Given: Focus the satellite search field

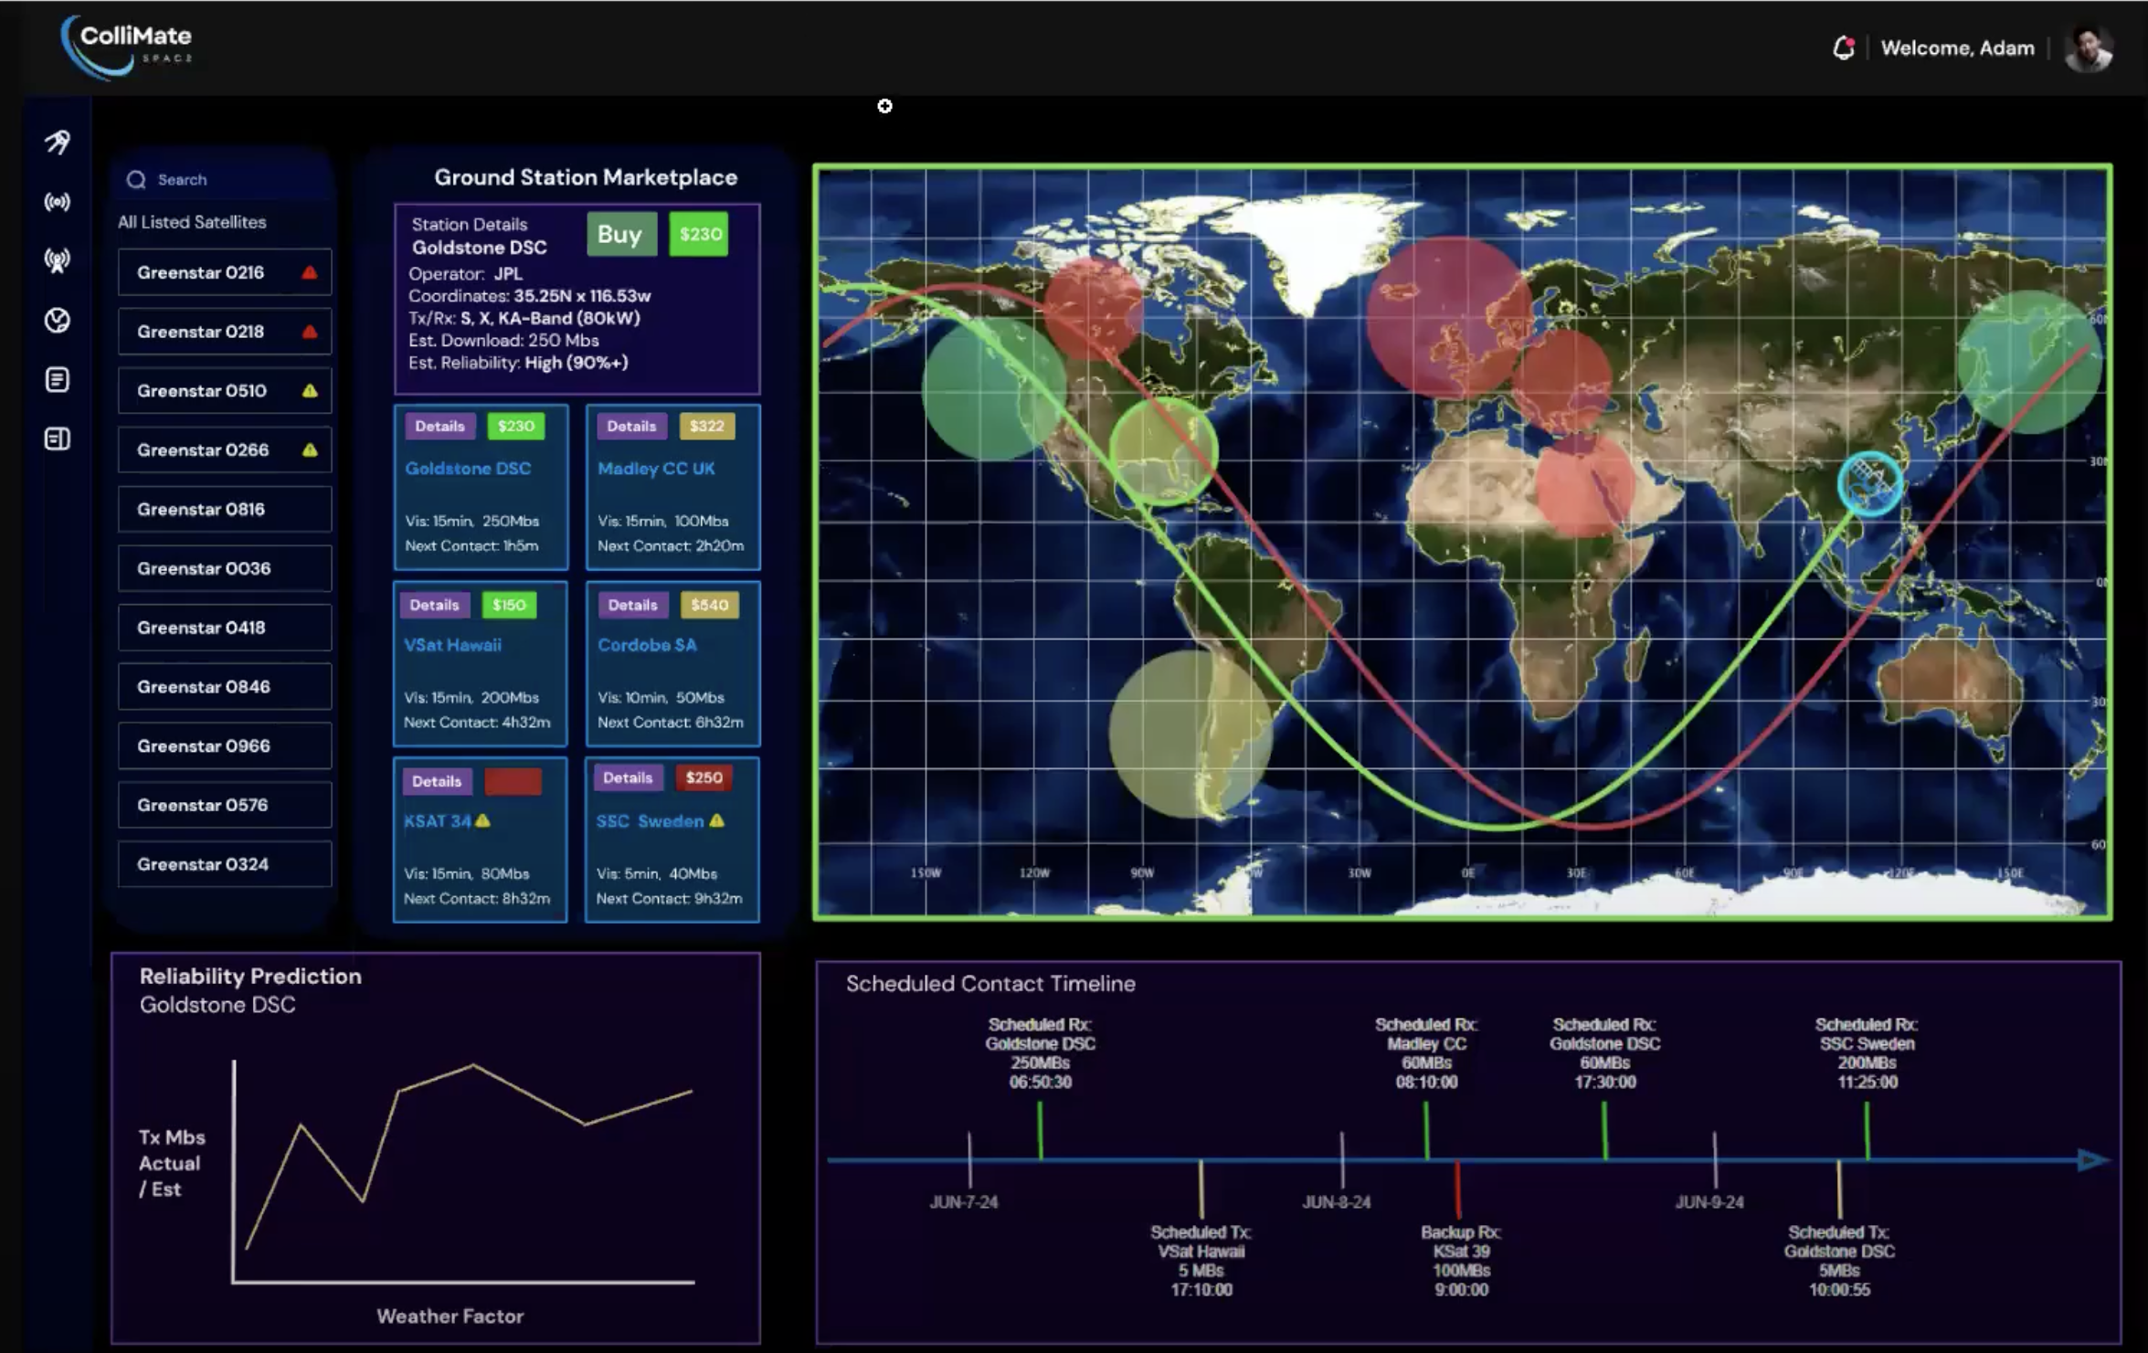Looking at the screenshot, I should point(225,180).
